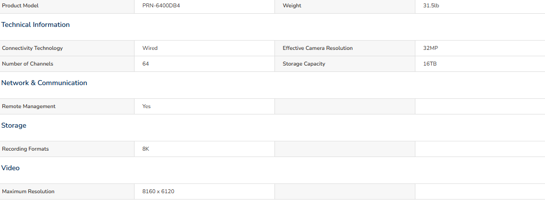
Task: Select the PRN-6400DB4 model value
Action: pos(161,5)
